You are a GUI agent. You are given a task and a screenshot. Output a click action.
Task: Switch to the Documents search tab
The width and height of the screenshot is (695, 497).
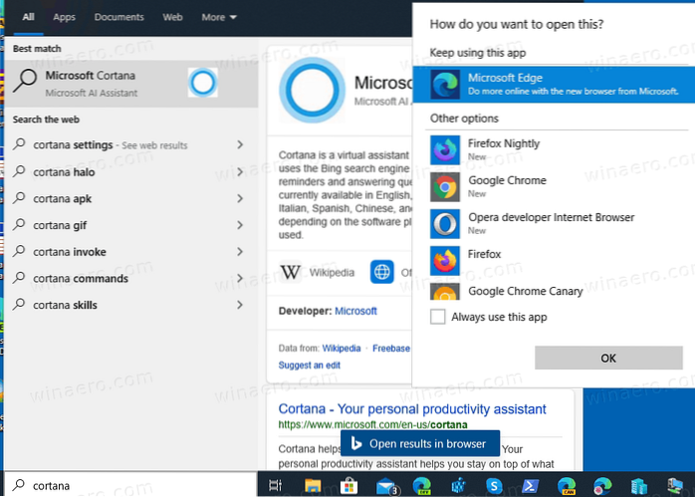[118, 17]
